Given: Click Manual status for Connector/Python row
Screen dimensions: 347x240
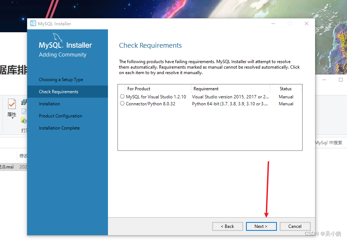Looking at the screenshot, I should (x=286, y=104).
